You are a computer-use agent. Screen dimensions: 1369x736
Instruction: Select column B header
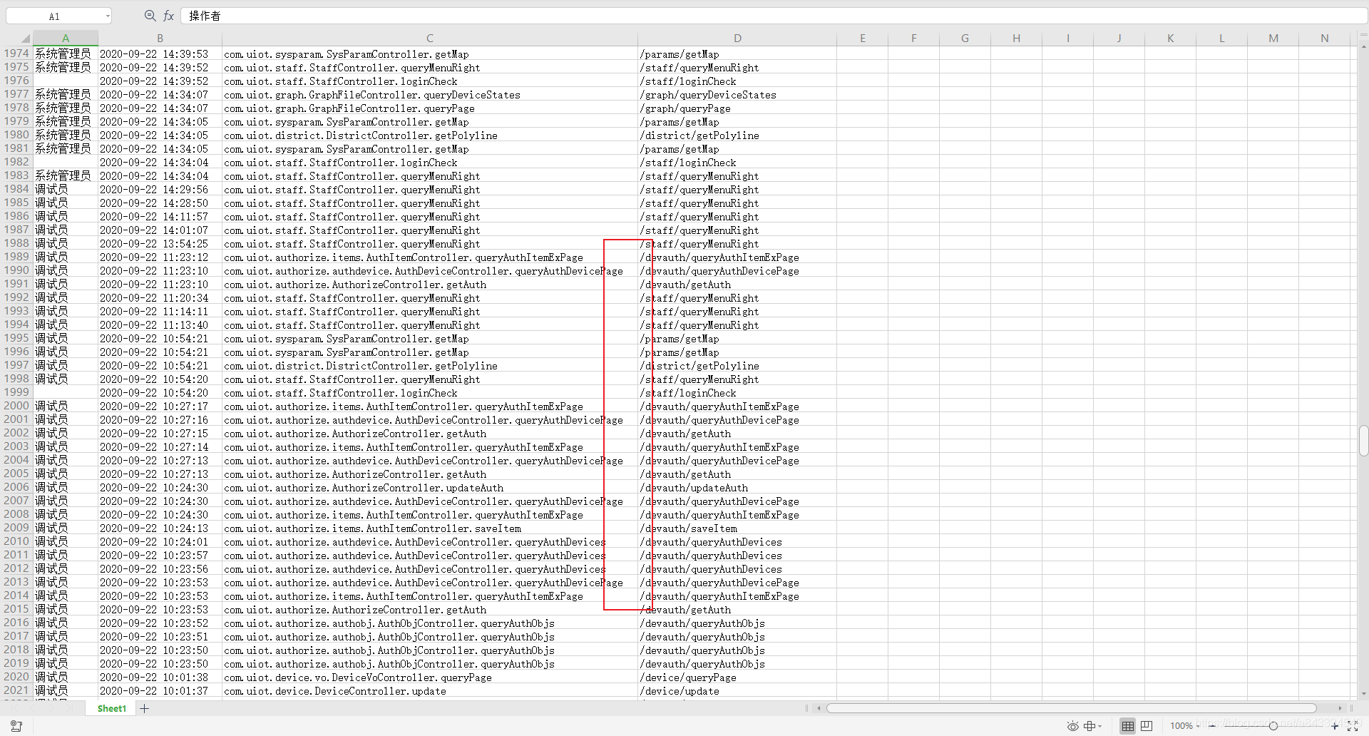pos(160,39)
